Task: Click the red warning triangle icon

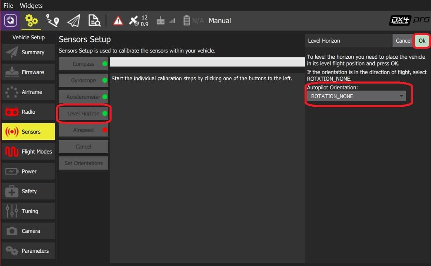Action: click(118, 21)
